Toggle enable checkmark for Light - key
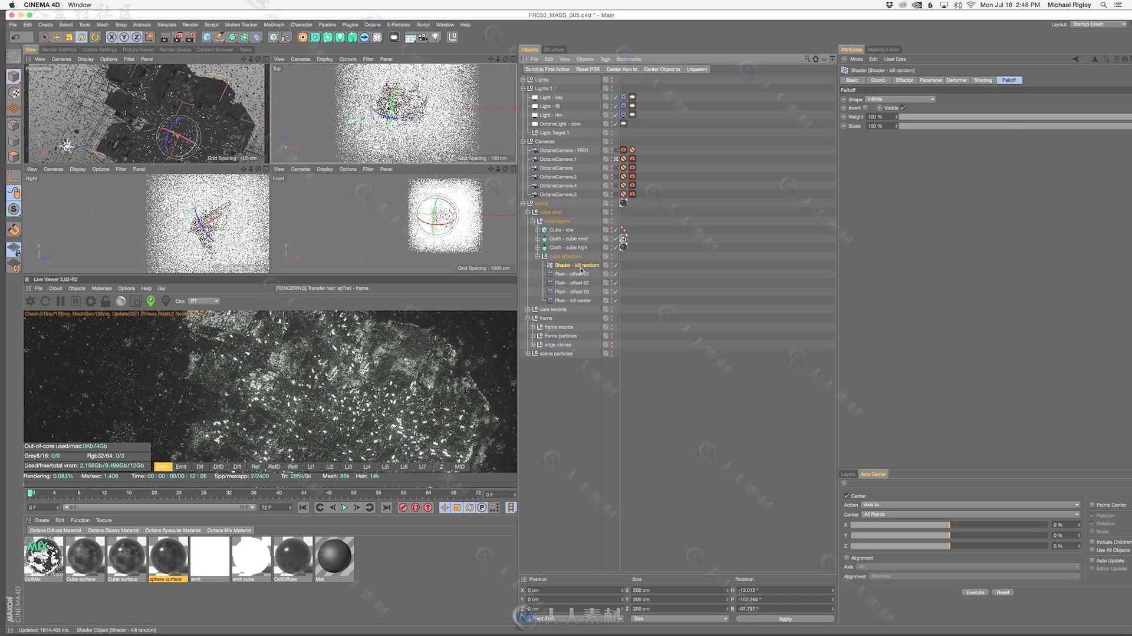 [616, 98]
